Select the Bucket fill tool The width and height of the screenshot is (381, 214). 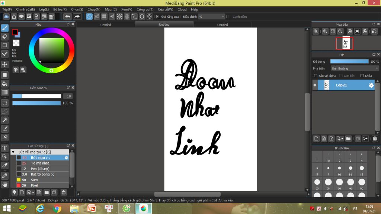[5, 84]
